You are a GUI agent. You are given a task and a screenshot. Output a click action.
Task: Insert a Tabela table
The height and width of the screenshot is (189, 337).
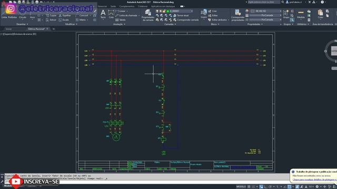coord(121,20)
